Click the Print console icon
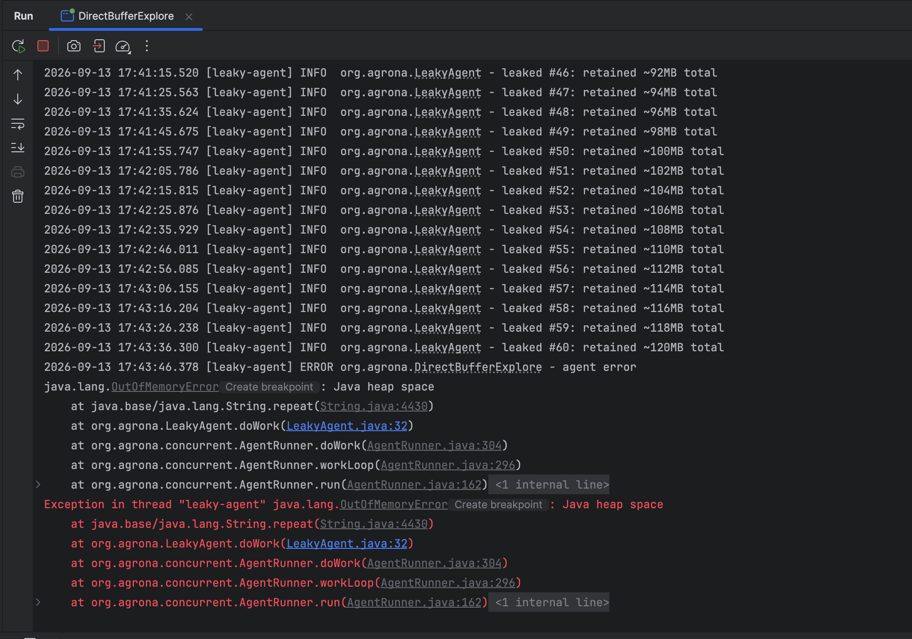The height and width of the screenshot is (639, 912). pyautogui.click(x=18, y=172)
